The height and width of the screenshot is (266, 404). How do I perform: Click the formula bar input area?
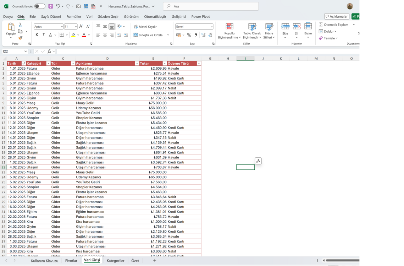pyautogui.click(x=207, y=51)
